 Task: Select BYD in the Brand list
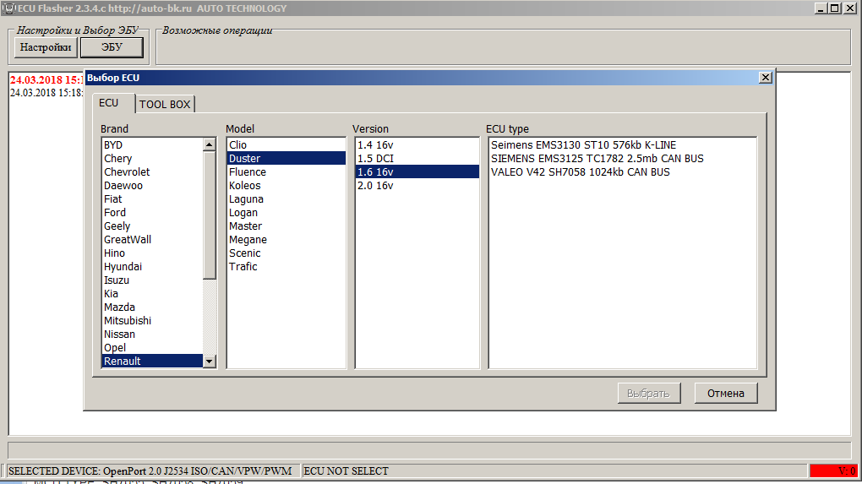coord(152,145)
